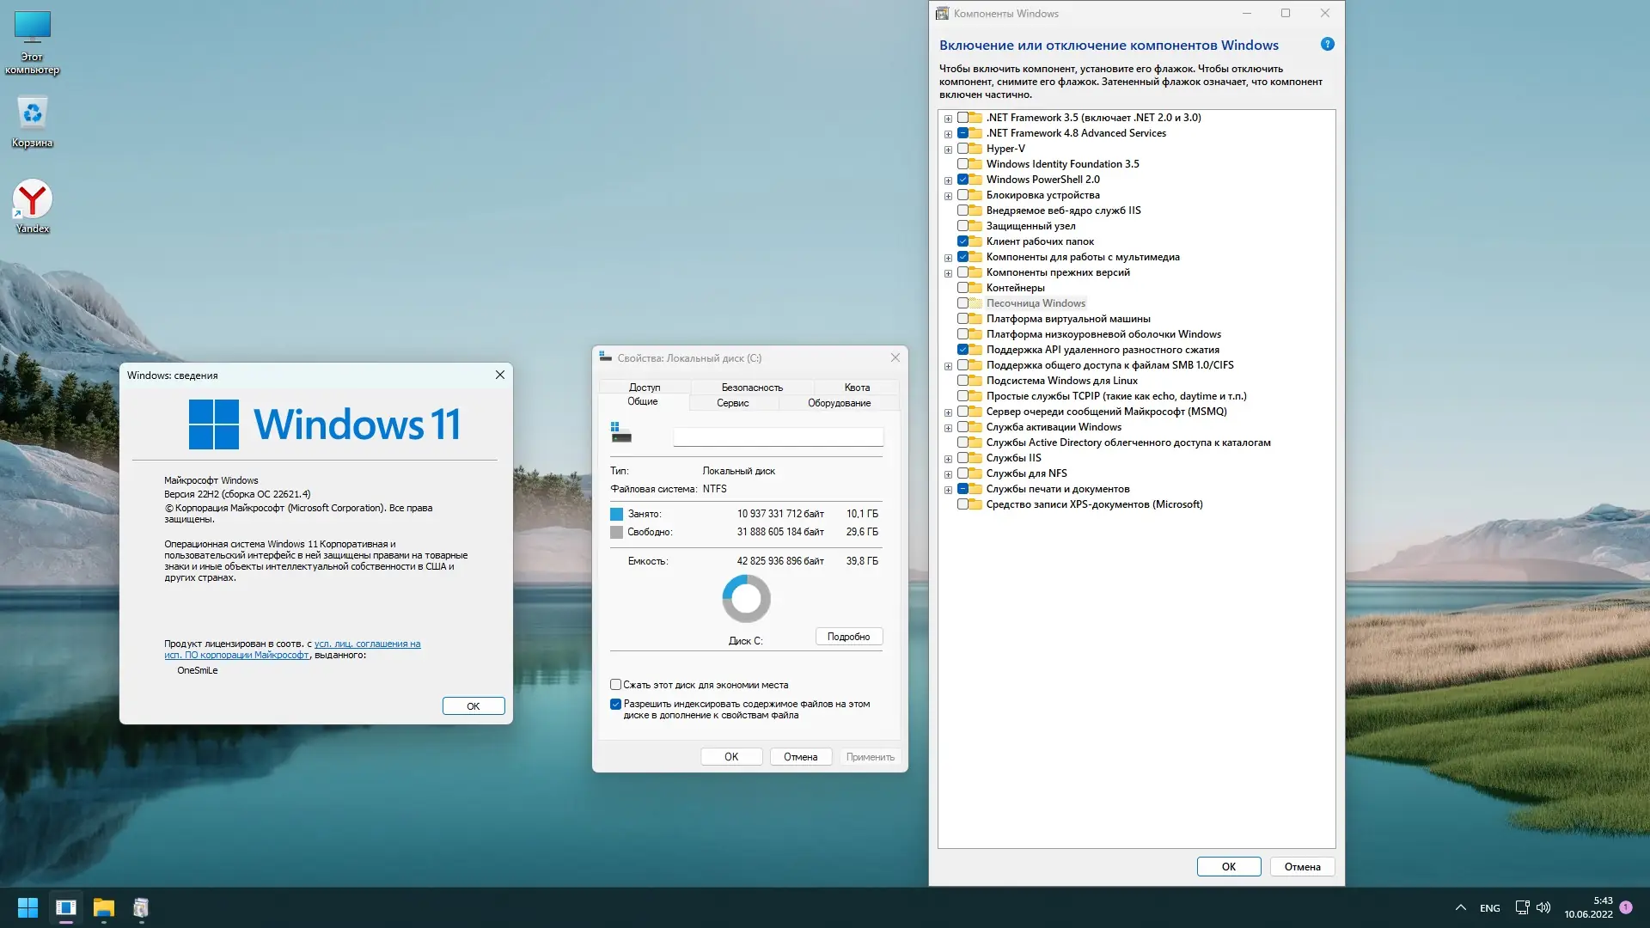Viewport: 1650px width, 928px height.
Task: Click the volume speaker tray icon
Action: click(x=1543, y=907)
